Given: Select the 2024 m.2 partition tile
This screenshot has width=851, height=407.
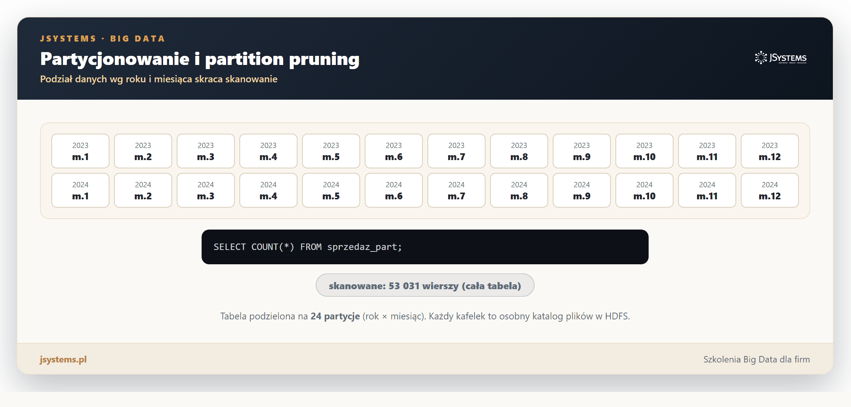Looking at the screenshot, I should point(143,190).
